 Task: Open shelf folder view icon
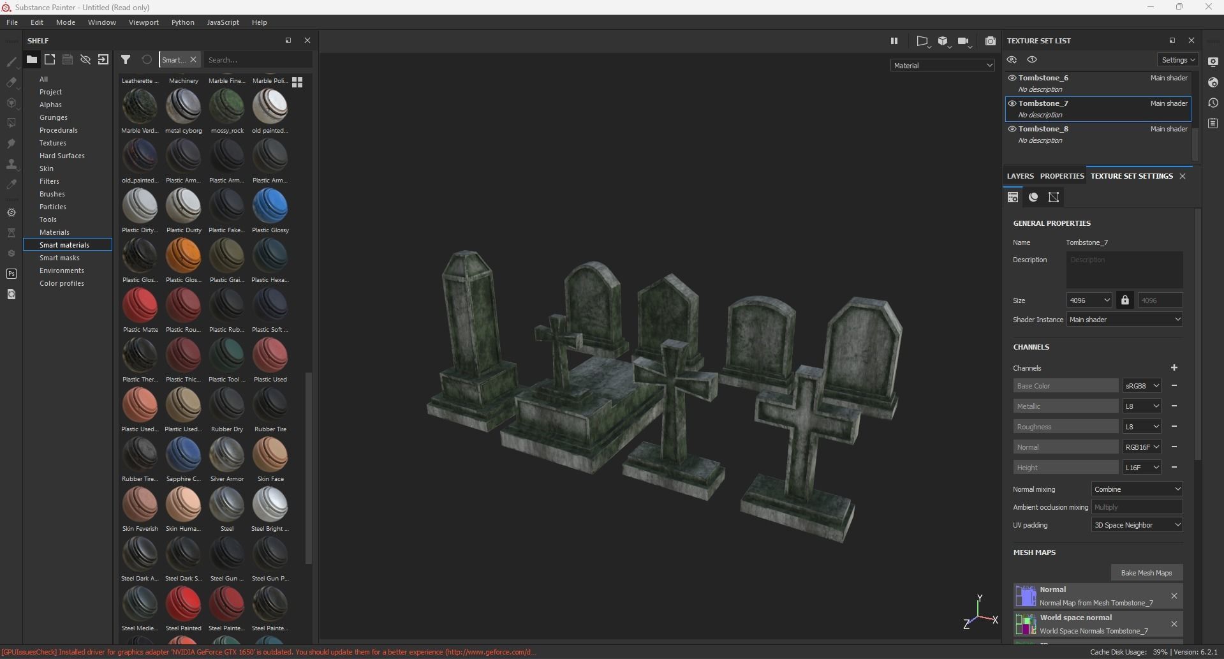(x=31, y=59)
